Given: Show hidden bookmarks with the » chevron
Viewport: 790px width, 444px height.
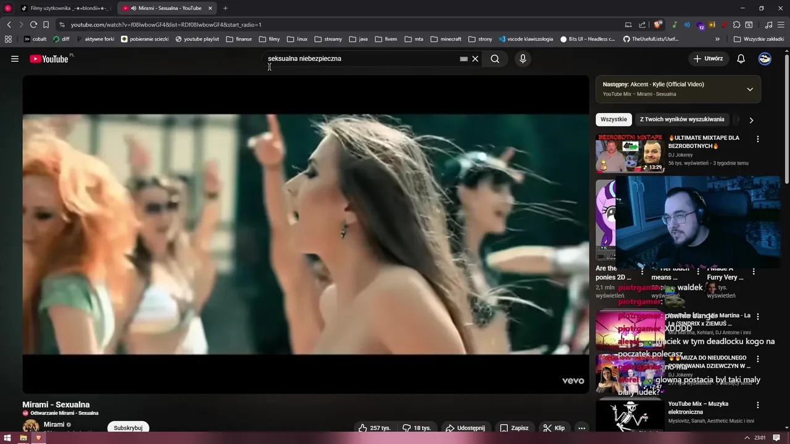Looking at the screenshot, I should coord(718,39).
